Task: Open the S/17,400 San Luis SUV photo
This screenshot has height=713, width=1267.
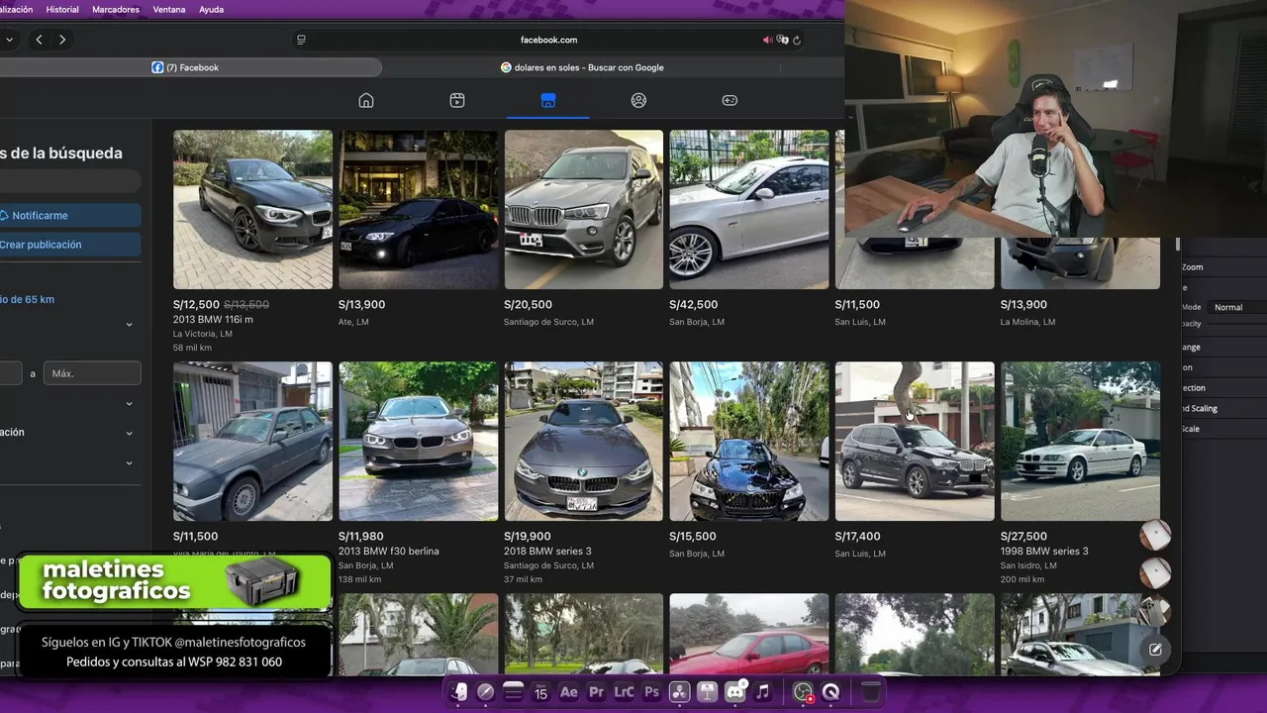Action: [x=915, y=442]
